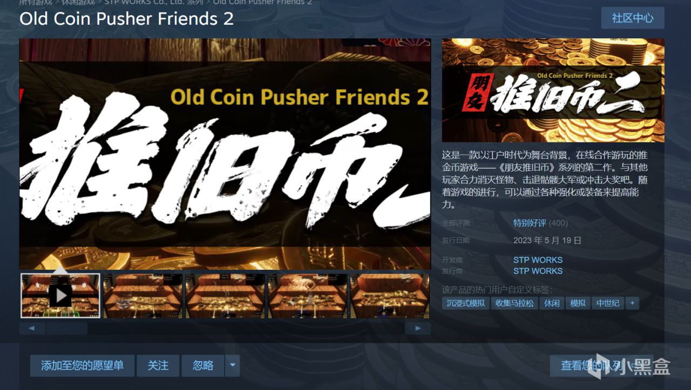Select the fifth gameplay screenshot thumbnail
Image resolution: width=691 pixels, height=390 pixels.
tap(390, 296)
